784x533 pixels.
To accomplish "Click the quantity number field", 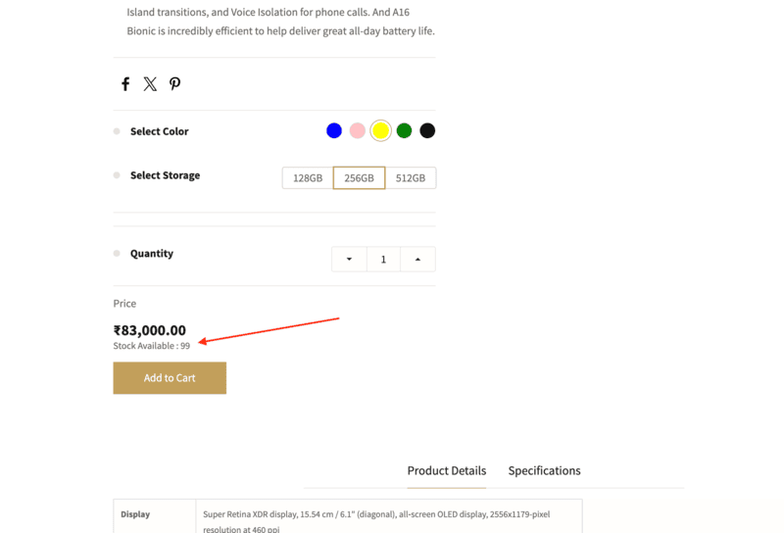I will (x=383, y=260).
